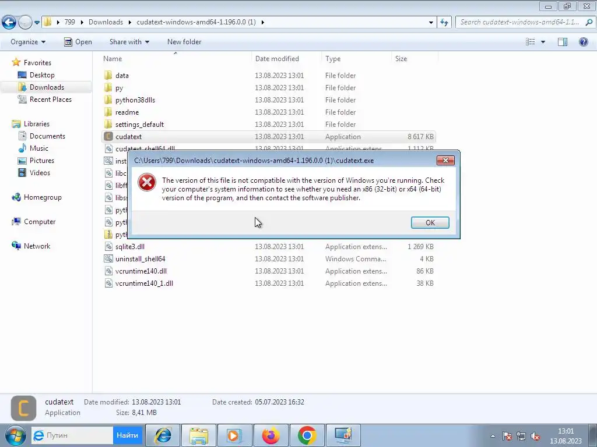Launch Firefox from taskbar
This screenshot has width=597, height=447.
click(x=271, y=435)
